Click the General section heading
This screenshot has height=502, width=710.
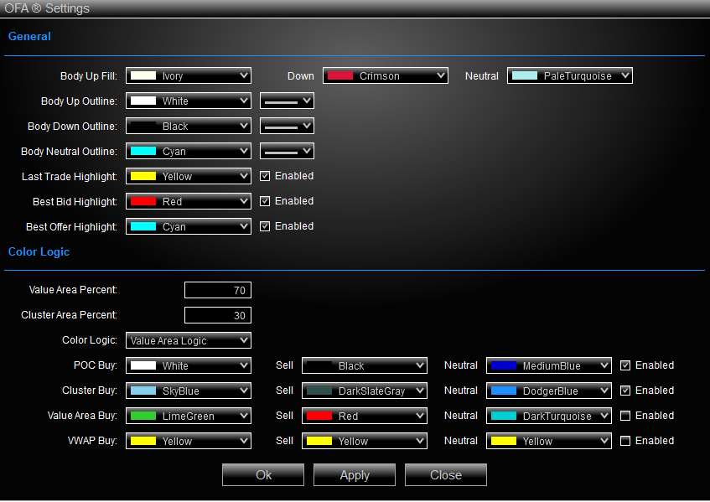click(x=29, y=37)
